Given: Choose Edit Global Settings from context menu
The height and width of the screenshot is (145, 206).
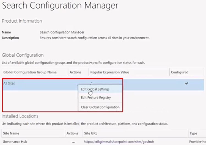Looking at the screenshot, I should [x=95, y=89].
